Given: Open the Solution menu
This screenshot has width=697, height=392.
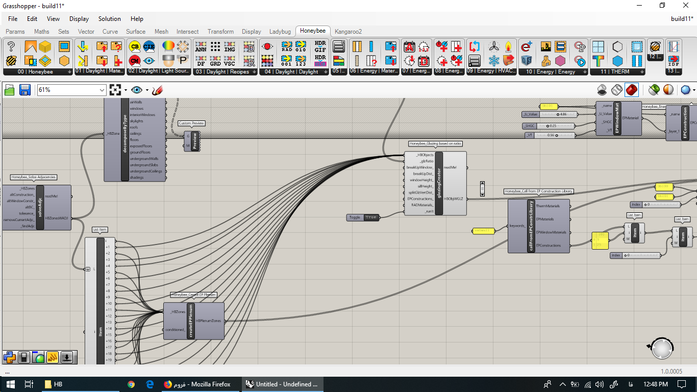Looking at the screenshot, I should [x=110, y=19].
